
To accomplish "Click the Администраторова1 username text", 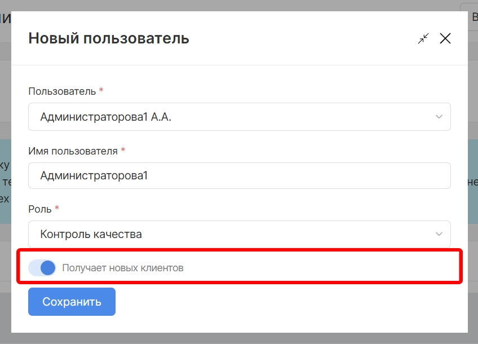I will click(x=94, y=176).
